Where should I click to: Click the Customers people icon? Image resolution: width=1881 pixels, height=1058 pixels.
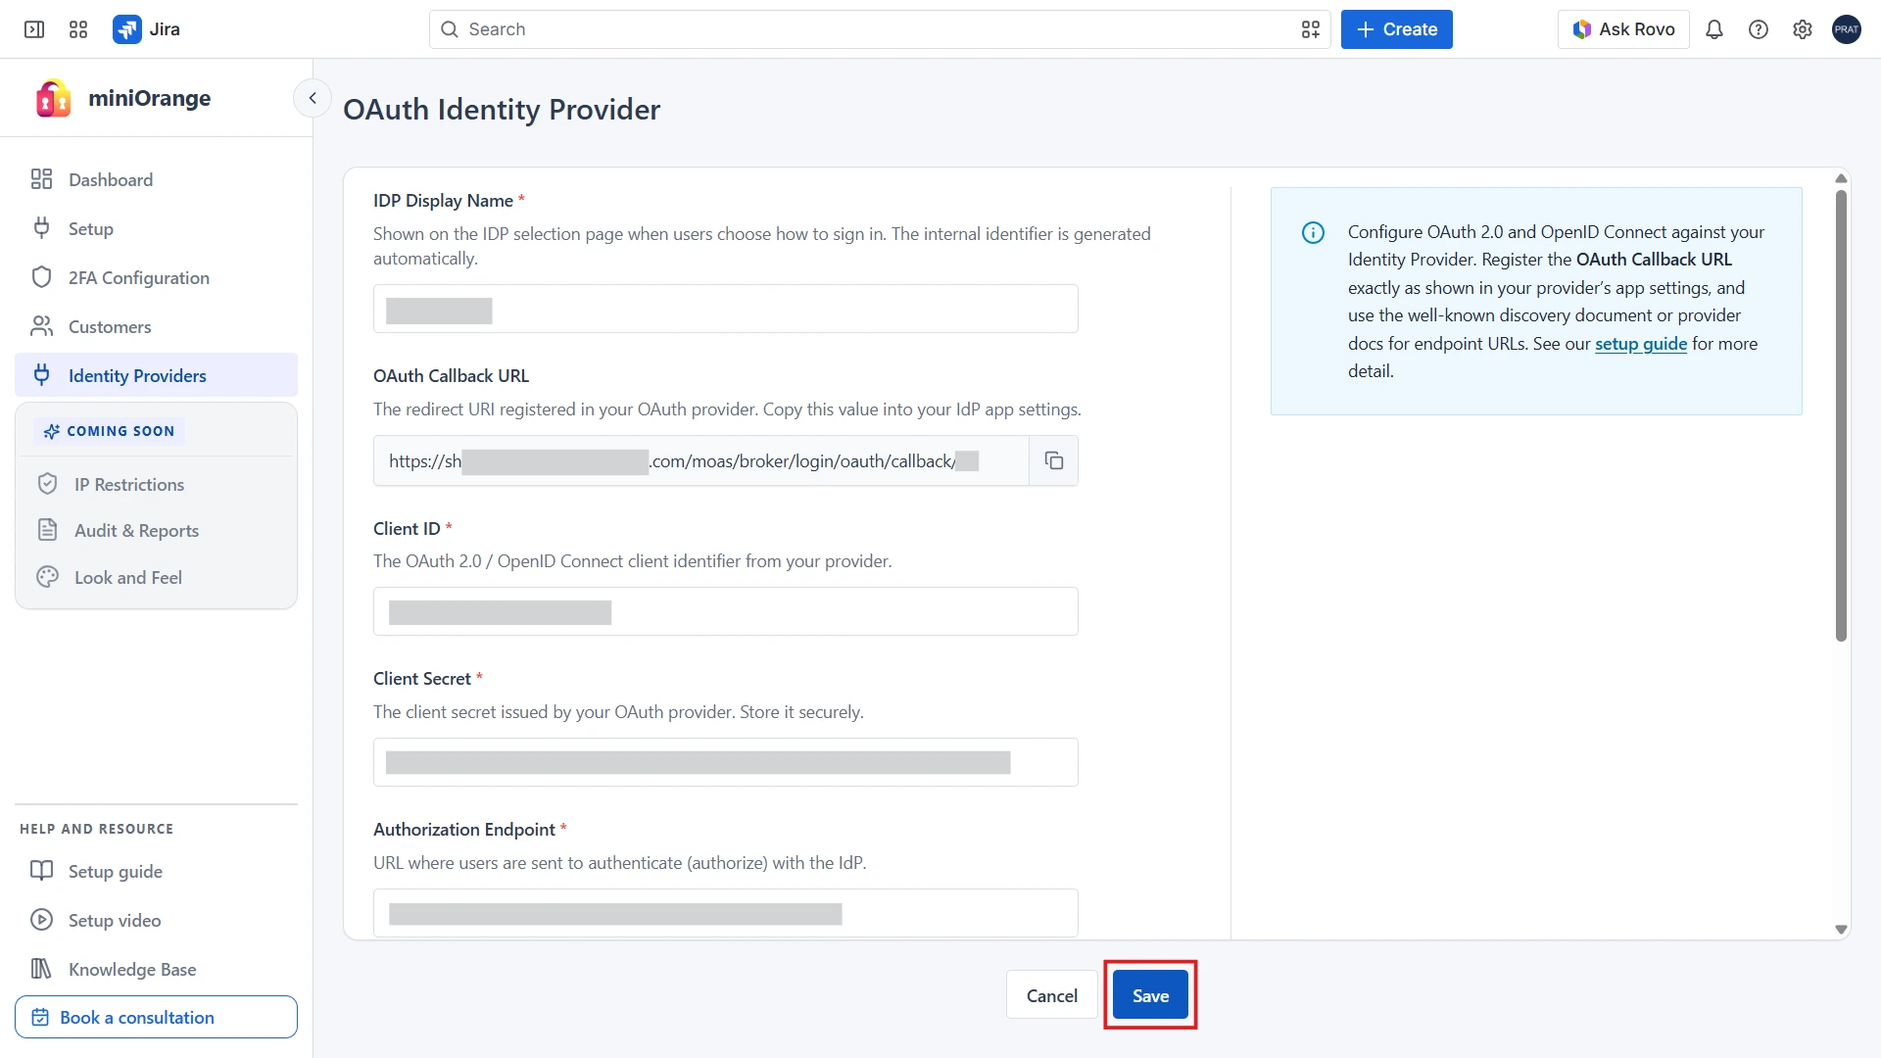pyautogui.click(x=41, y=326)
